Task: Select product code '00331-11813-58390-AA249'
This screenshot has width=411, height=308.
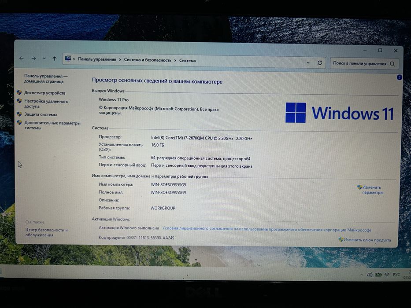Action: coord(151,238)
